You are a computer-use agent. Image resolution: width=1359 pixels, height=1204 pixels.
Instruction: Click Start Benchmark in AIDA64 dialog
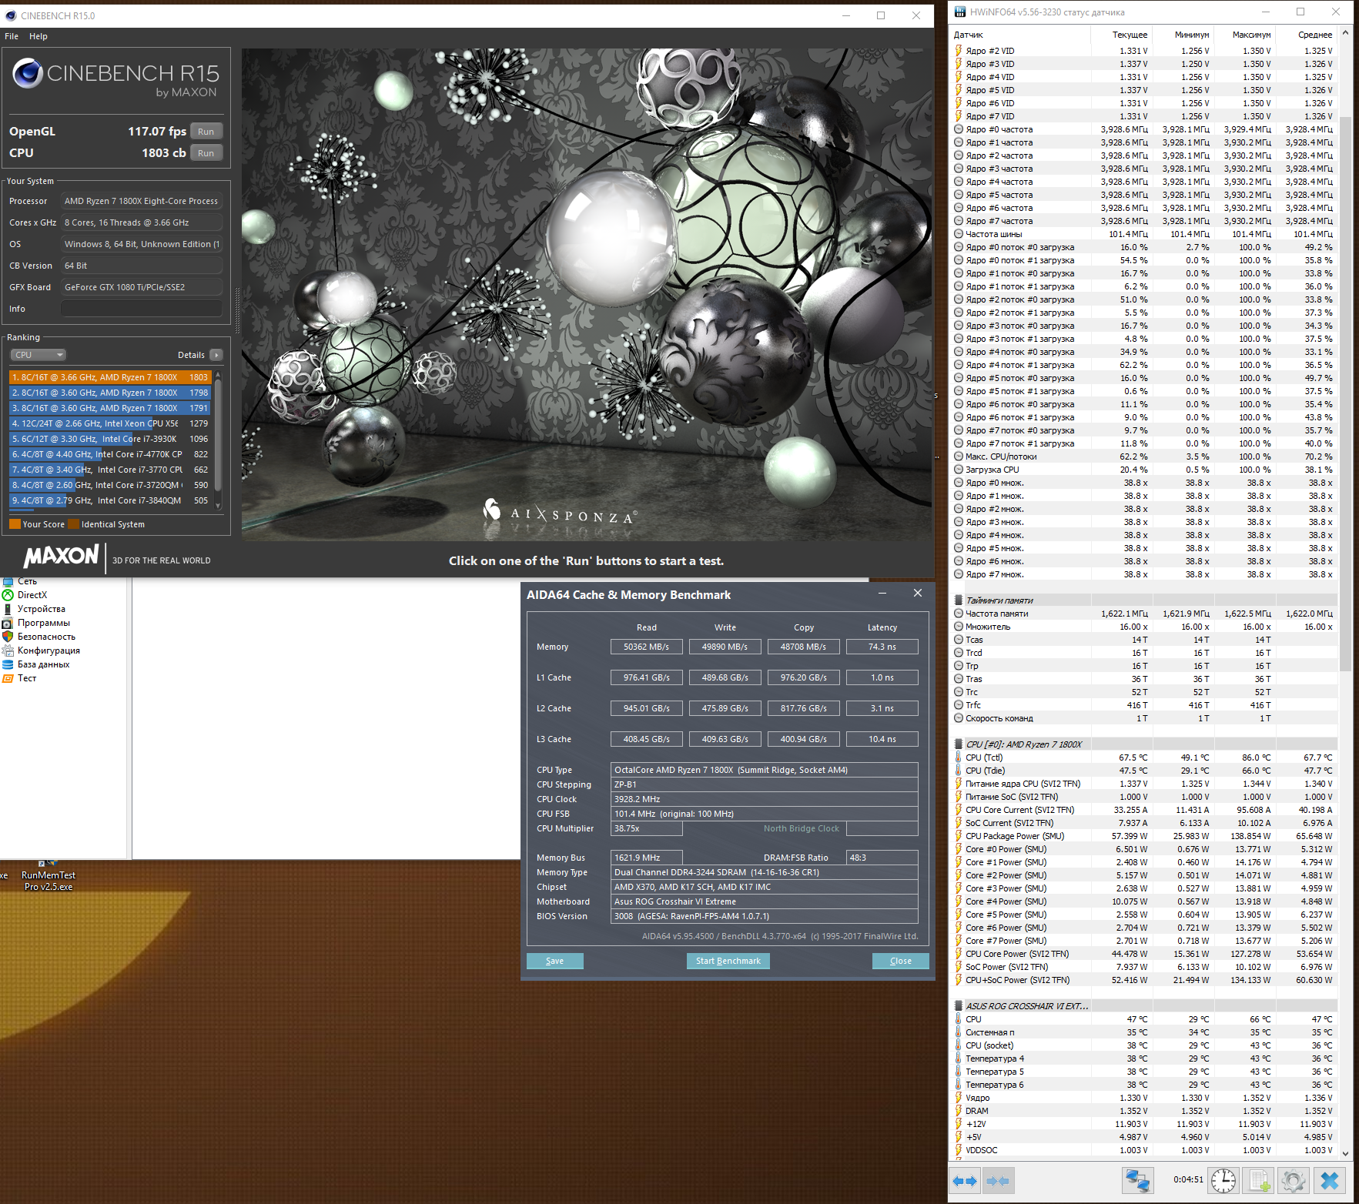728,961
